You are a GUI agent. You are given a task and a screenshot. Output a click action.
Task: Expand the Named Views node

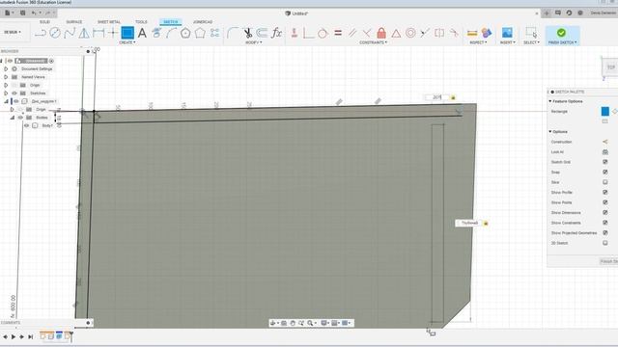(x=6, y=77)
